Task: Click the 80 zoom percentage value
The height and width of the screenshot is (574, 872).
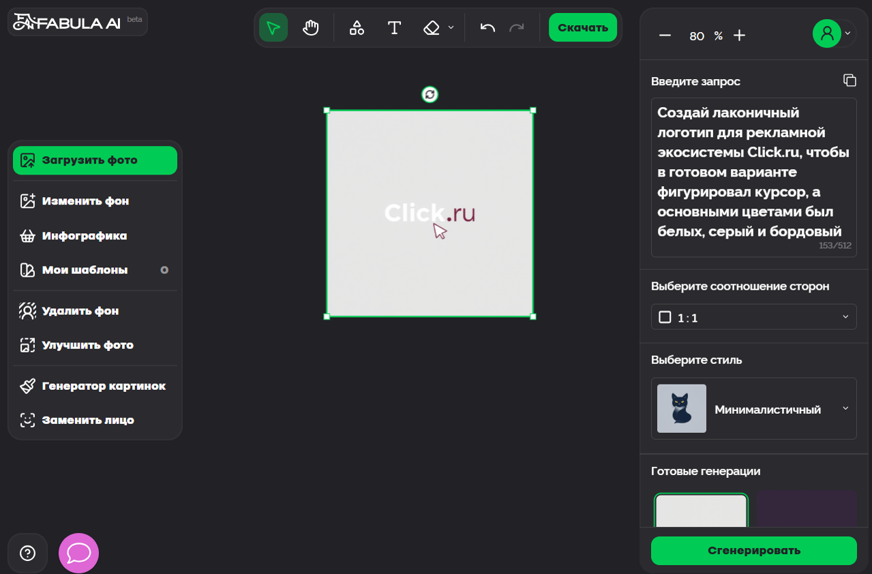Action: [697, 36]
